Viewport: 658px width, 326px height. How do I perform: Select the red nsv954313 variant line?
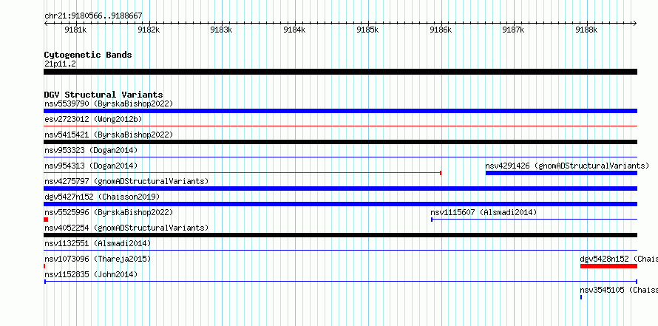point(242,173)
